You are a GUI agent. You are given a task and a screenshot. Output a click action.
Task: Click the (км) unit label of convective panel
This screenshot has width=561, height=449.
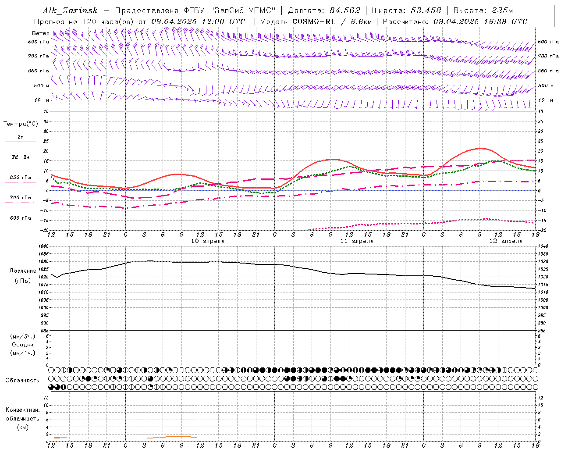[22, 427]
